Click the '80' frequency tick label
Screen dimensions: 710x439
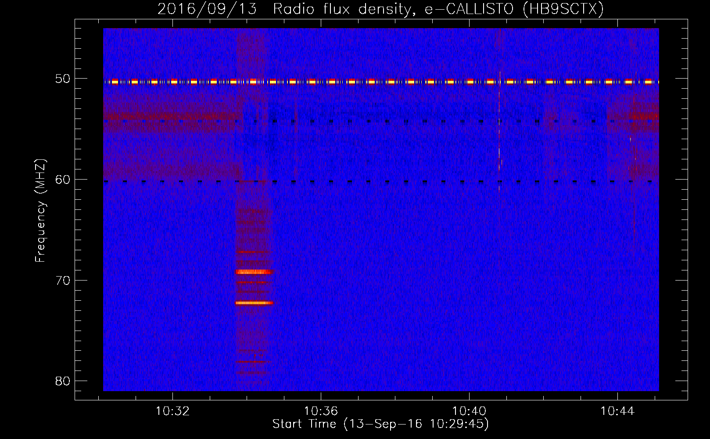pos(63,381)
